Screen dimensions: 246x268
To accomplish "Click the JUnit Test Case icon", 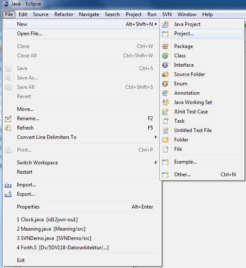I will pos(165,112).
